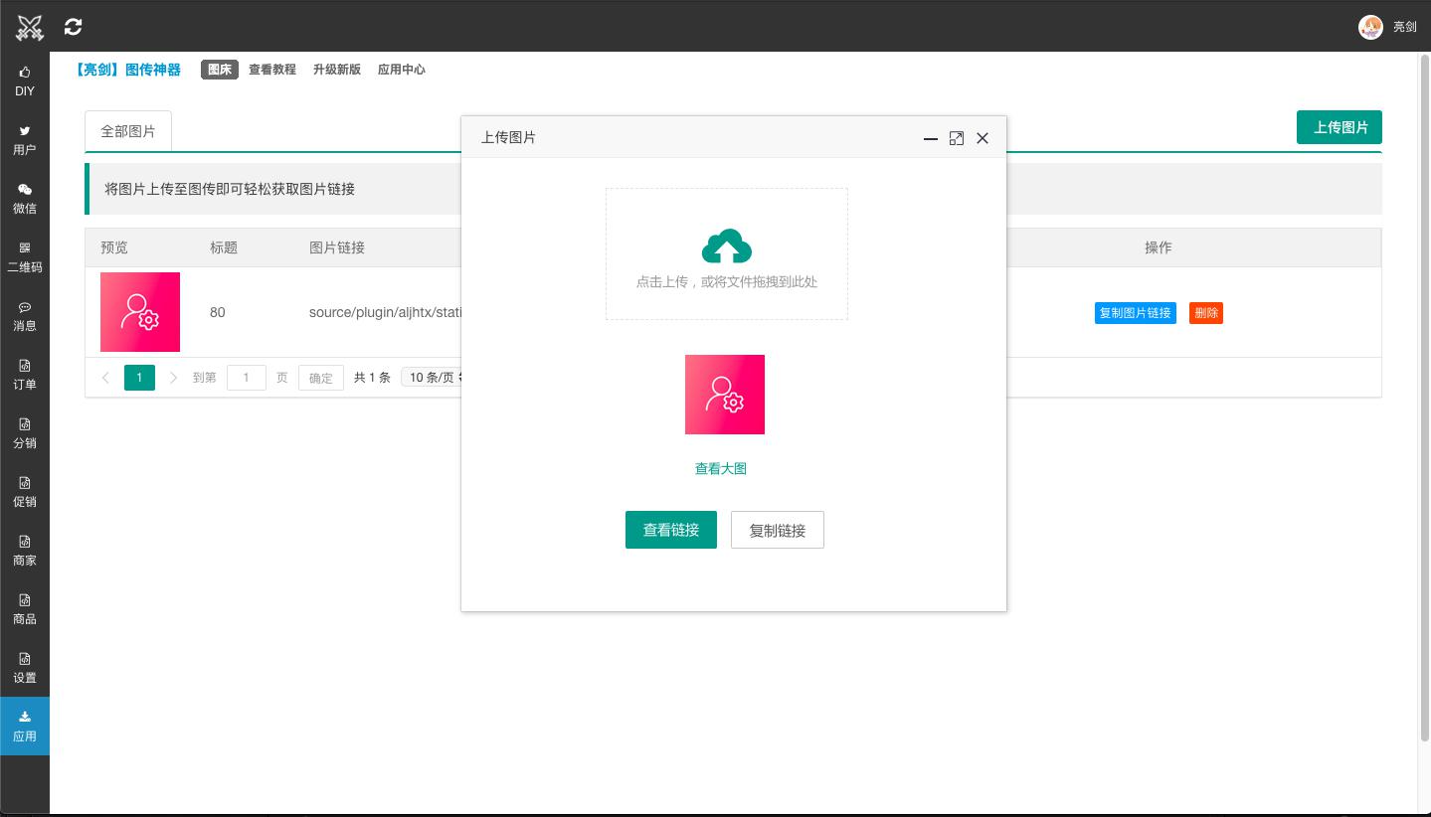Click the 共 1 条 total count text
This screenshot has width=1431, height=817.
372,378
